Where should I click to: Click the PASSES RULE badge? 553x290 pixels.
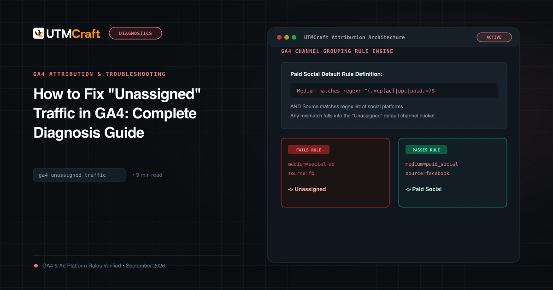426,150
